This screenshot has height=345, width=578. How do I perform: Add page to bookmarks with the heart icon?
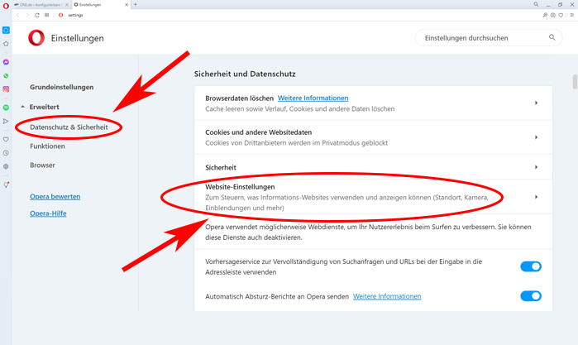pos(561,15)
